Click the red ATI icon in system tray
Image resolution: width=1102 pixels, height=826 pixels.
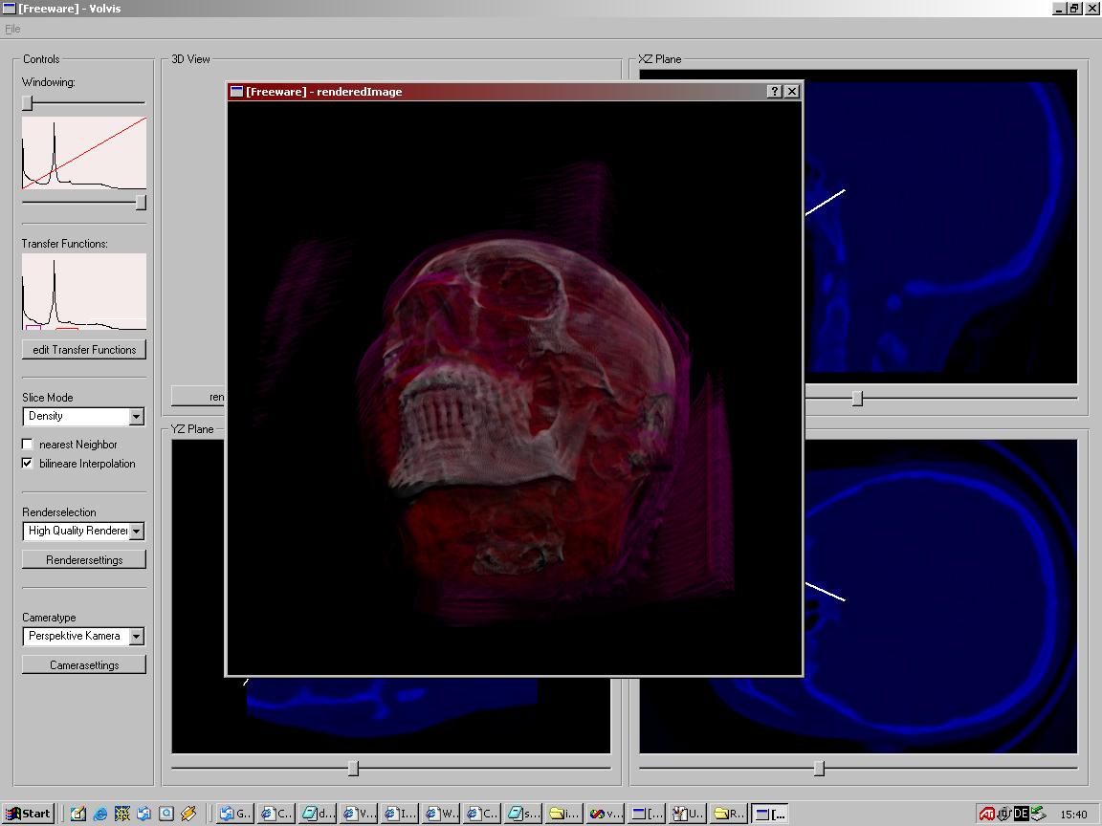pyautogui.click(x=986, y=814)
